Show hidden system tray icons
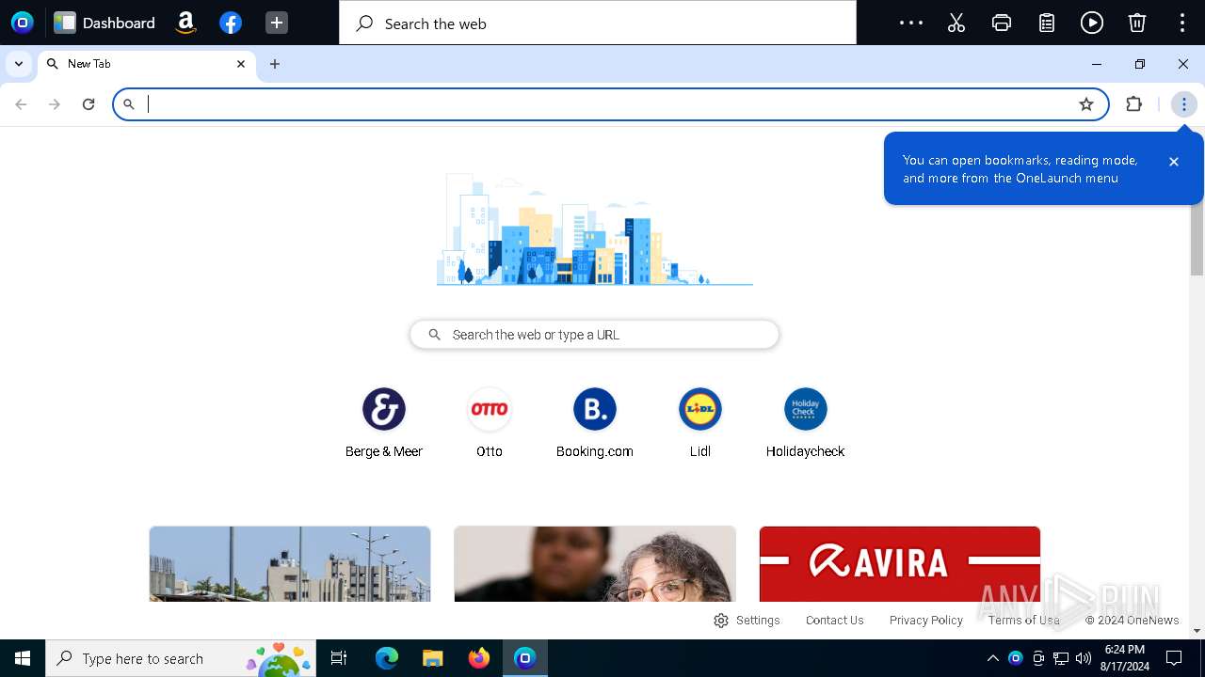Screen dimensions: 1205x677 [x=992, y=658]
